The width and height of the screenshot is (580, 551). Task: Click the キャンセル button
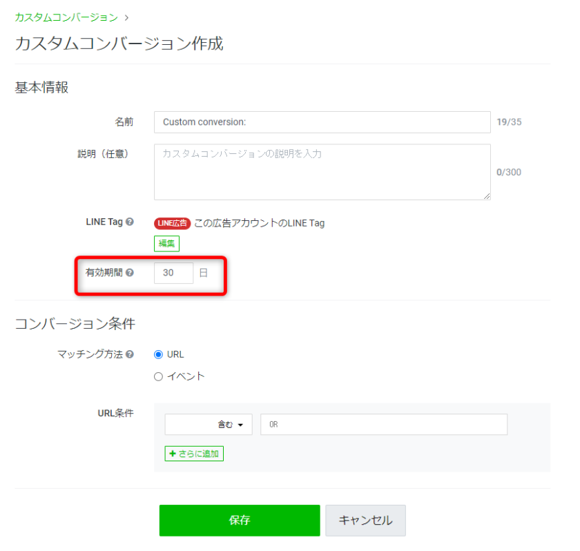[365, 521]
